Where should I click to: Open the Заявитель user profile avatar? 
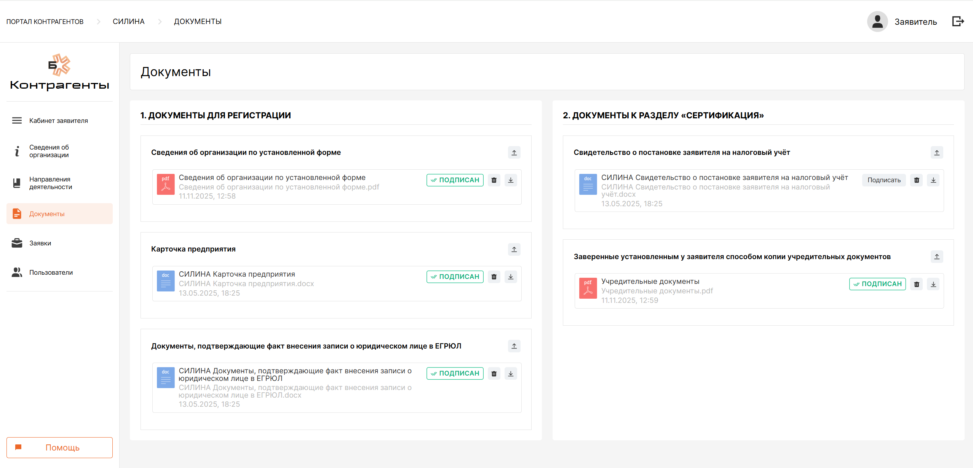(x=877, y=21)
